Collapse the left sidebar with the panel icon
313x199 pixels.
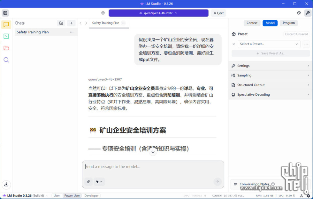coord(5,13)
